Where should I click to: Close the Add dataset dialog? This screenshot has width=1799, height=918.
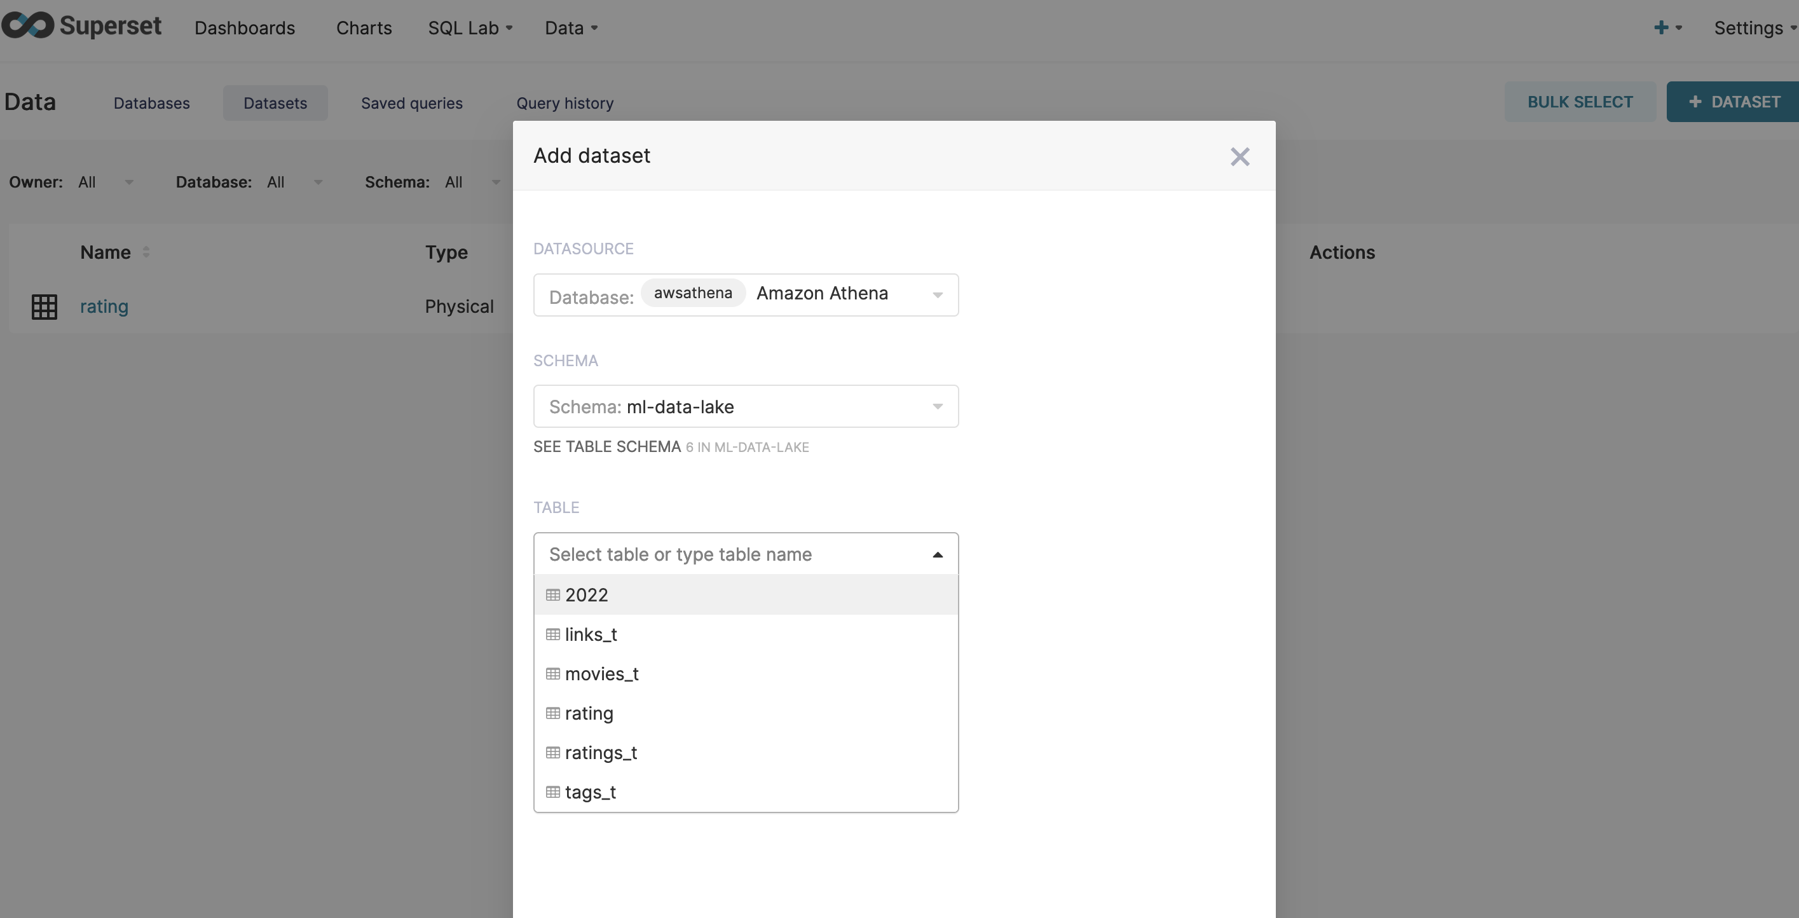[x=1240, y=156]
